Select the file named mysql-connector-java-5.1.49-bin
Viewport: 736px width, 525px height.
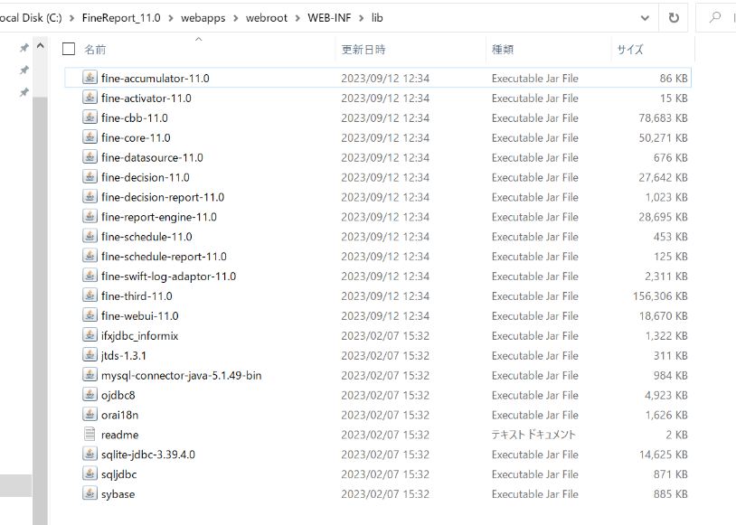pyautogui.click(x=181, y=375)
